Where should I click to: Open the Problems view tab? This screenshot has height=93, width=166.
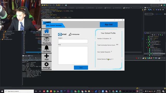point(25,58)
